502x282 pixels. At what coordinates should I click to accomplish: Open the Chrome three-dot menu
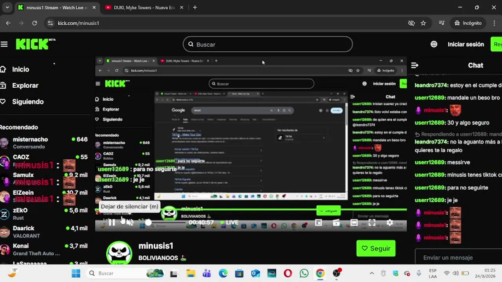coord(493,23)
